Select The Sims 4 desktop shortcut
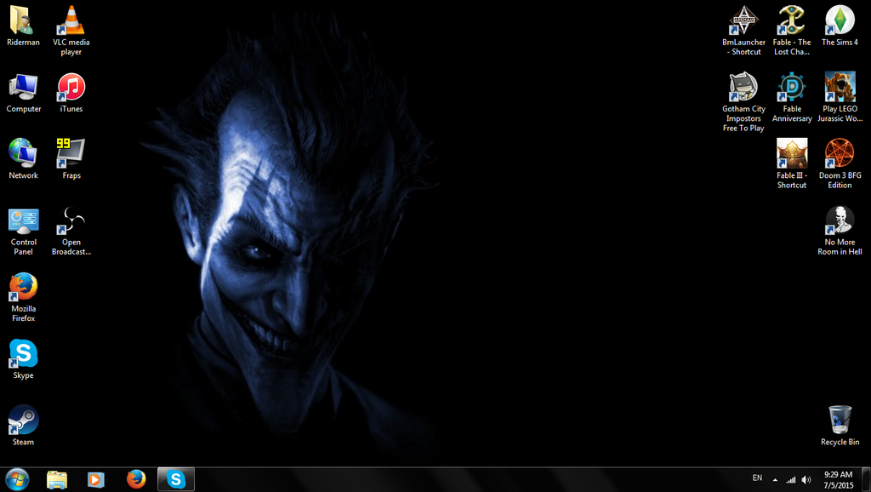The width and height of the screenshot is (871, 492). (x=840, y=26)
